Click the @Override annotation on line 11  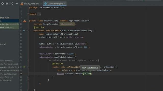coord(39,27)
